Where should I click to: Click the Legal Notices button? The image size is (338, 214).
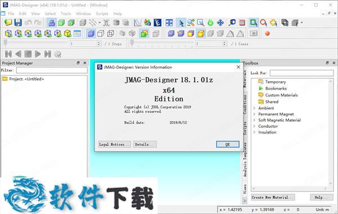[x=115, y=144]
